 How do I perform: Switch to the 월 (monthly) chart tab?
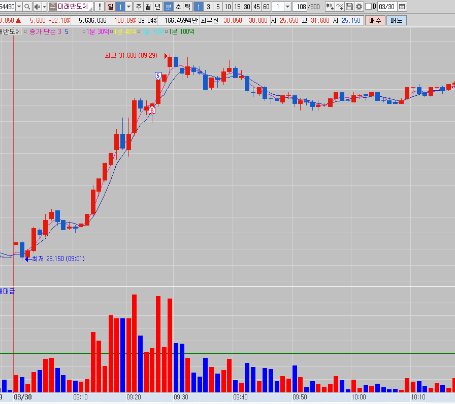[x=148, y=7]
